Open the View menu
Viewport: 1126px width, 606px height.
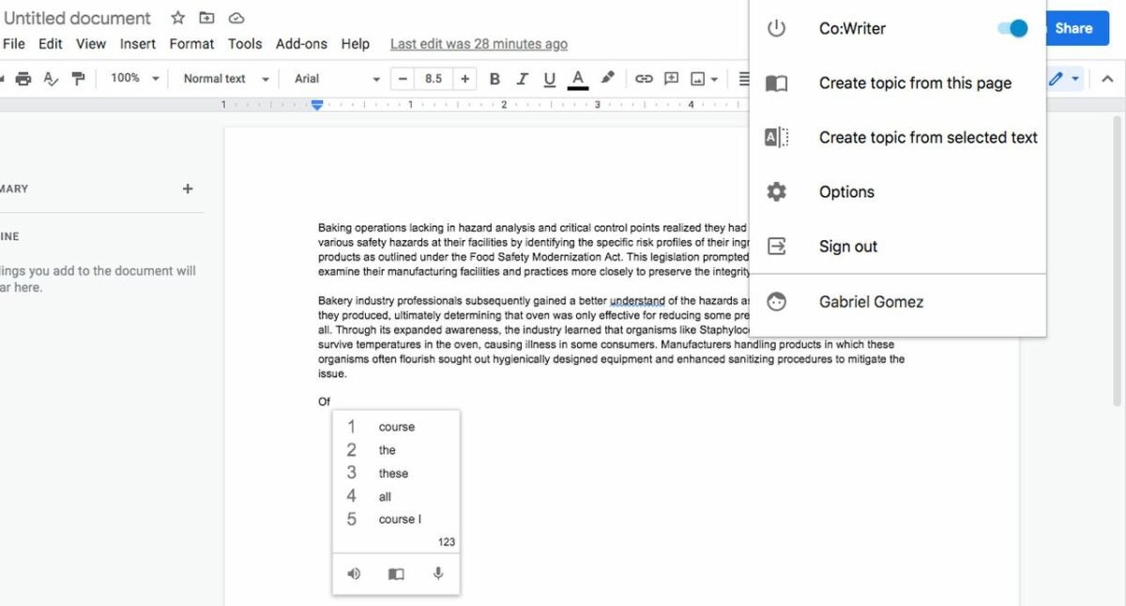(91, 44)
